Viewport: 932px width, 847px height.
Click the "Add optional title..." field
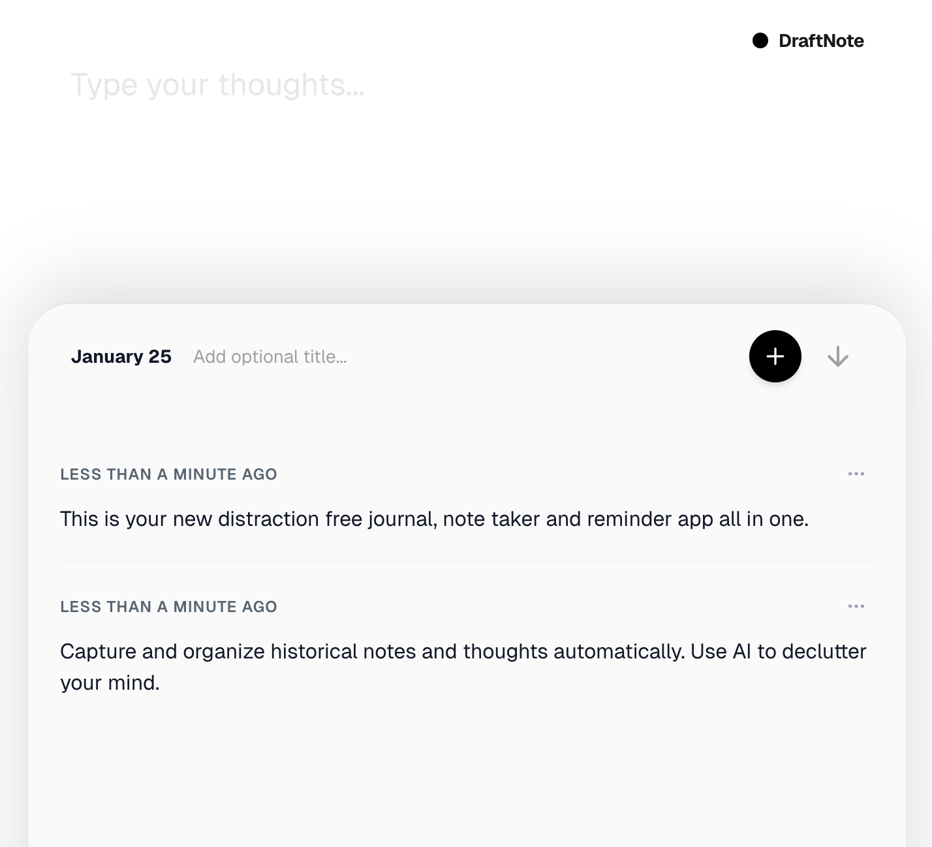[x=270, y=357]
